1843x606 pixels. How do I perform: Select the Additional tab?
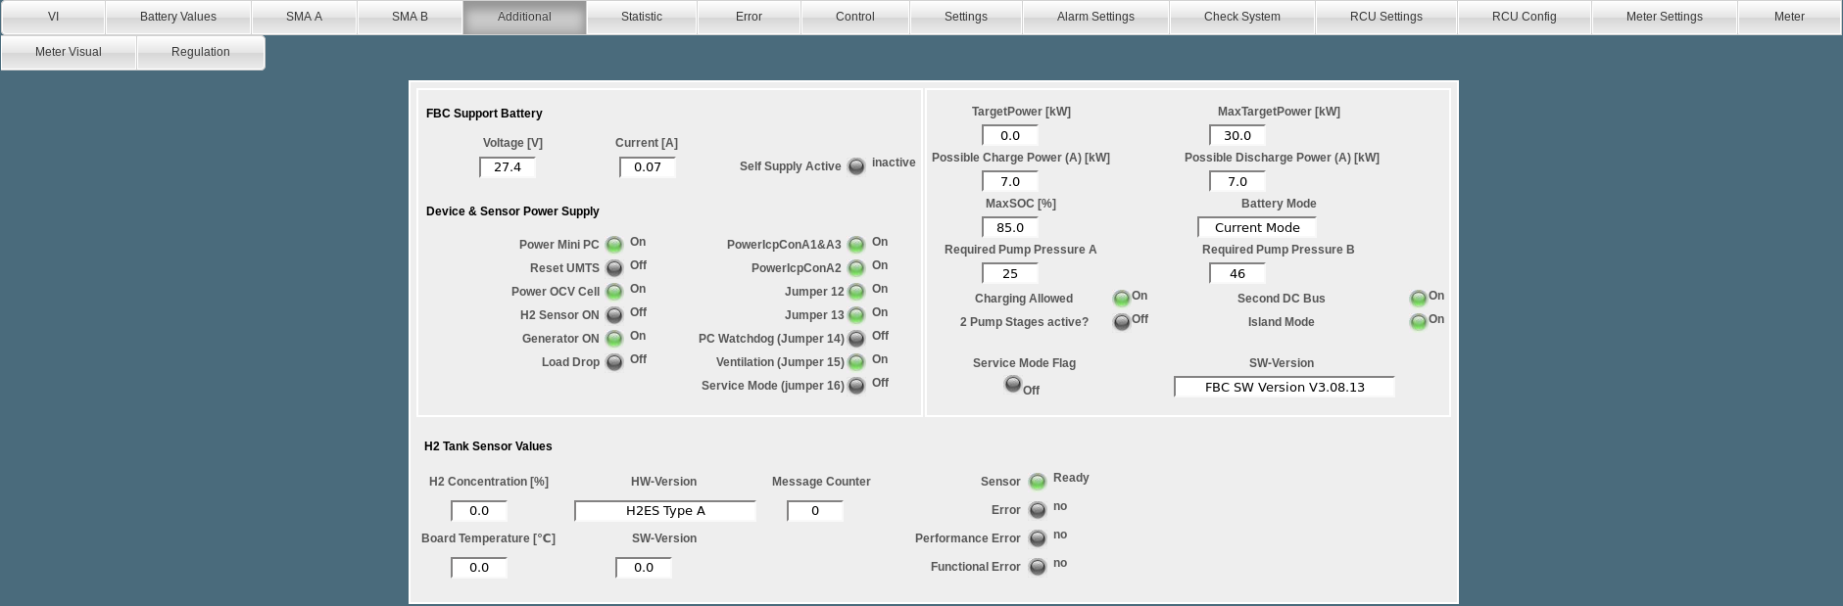click(x=524, y=17)
